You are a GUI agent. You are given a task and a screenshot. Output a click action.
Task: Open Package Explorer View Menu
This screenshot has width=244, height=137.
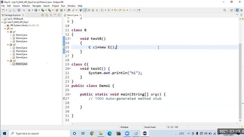click(51, 15)
